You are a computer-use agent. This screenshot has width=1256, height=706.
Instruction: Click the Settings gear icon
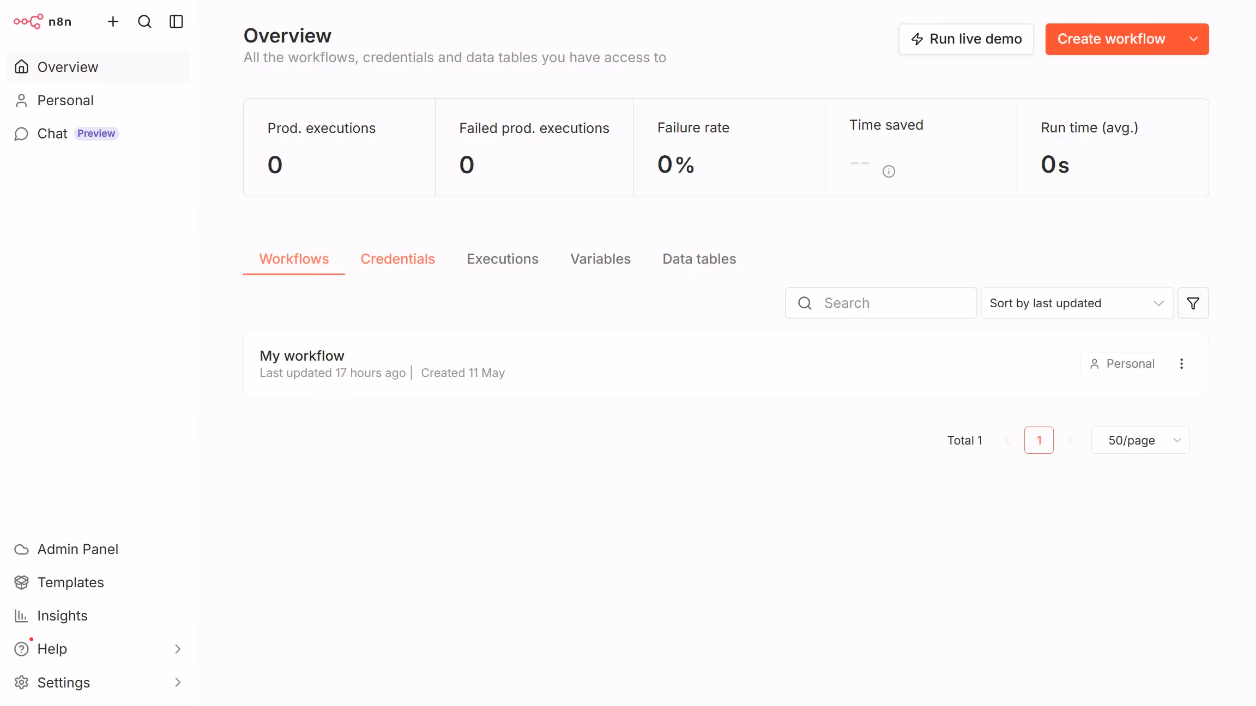21,682
